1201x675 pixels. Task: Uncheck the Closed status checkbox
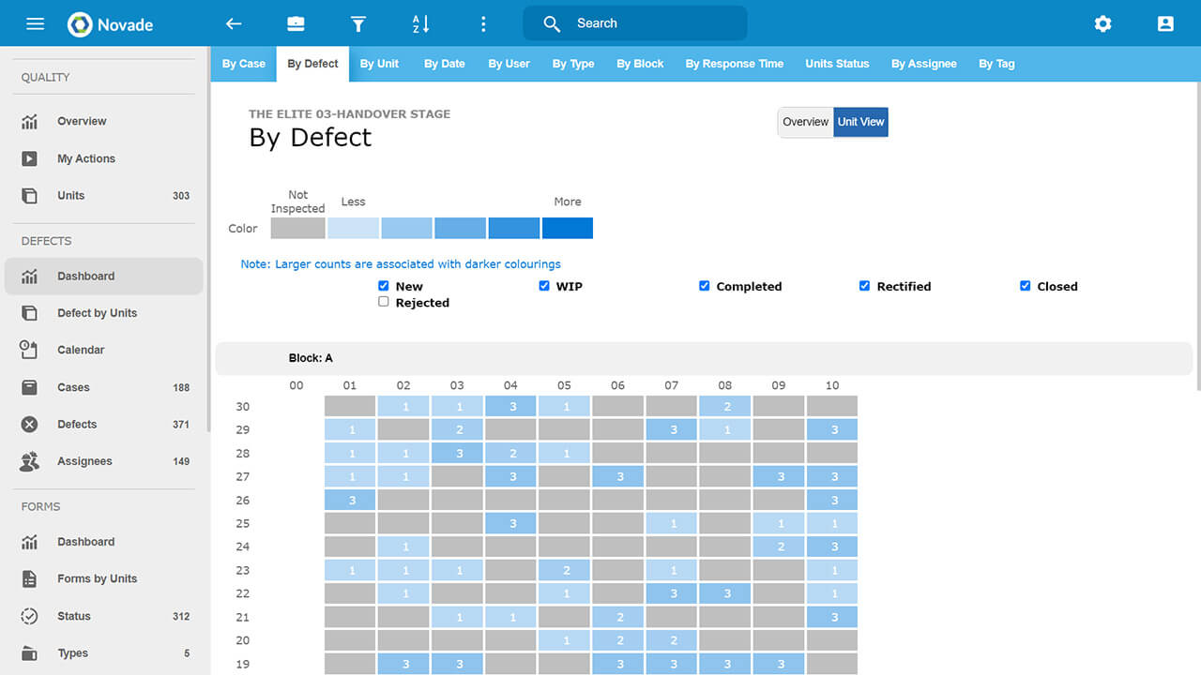[x=1025, y=286]
